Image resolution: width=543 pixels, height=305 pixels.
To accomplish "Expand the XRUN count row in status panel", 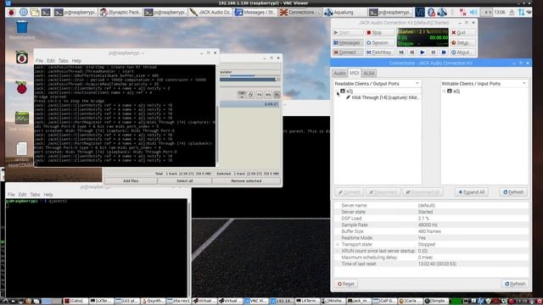I will (338, 251).
